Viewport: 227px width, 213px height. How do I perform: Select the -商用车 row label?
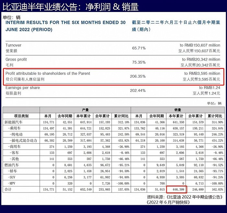(14, 147)
